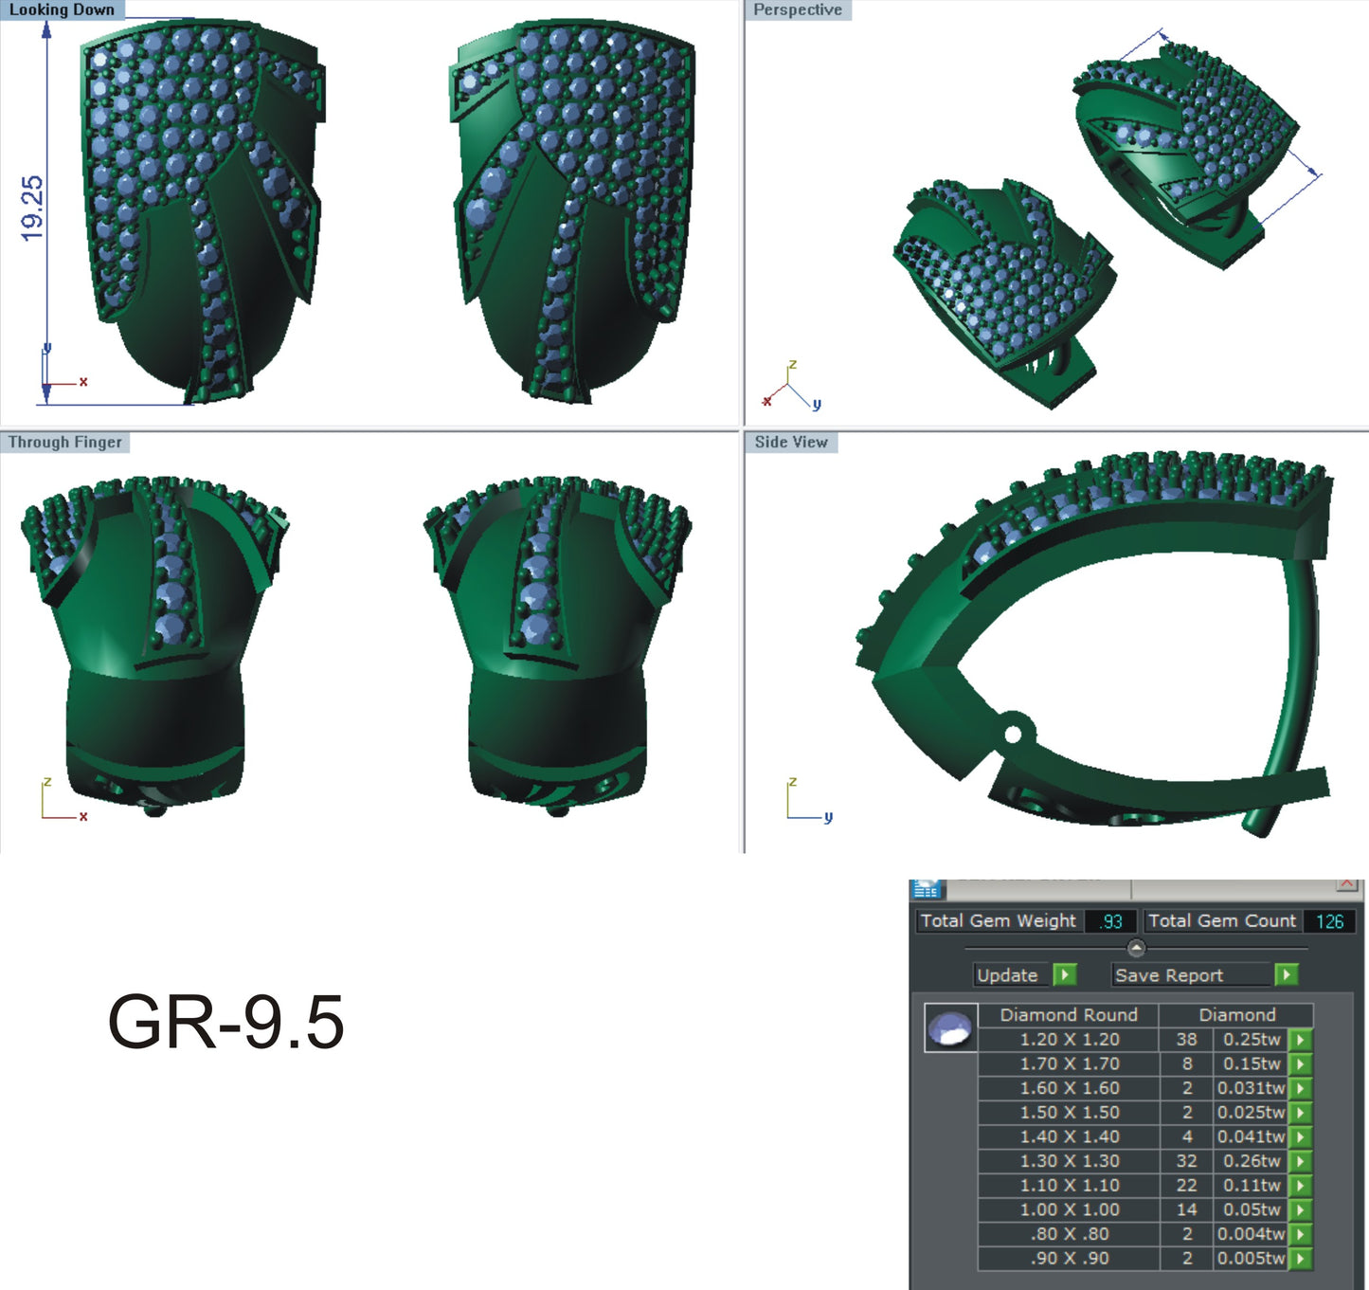Click green arrow on 1.70 X 1.70 row
This screenshot has height=1290, width=1369.
point(1301,1064)
